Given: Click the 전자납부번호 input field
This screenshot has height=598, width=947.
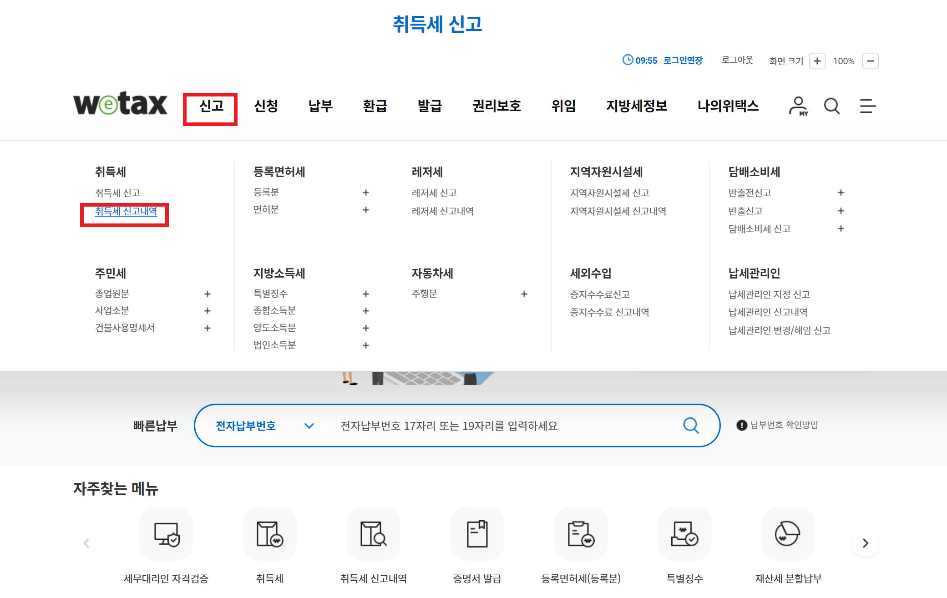Looking at the screenshot, I should (x=501, y=426).
